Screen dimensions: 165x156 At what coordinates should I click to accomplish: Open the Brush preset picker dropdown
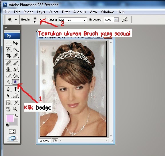(x=40, y=20)
